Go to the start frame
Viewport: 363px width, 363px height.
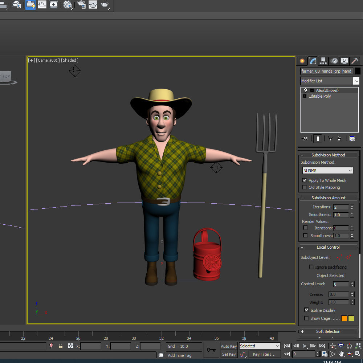287,346
